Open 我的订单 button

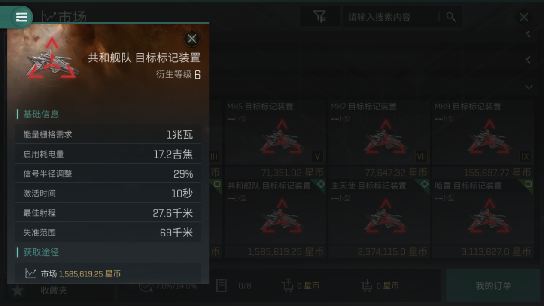(493, 285)
